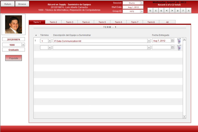Screen dimensions: 198x132
Task: Click the Start Date field
Action: pyautogui.click(x=133, y=7)
